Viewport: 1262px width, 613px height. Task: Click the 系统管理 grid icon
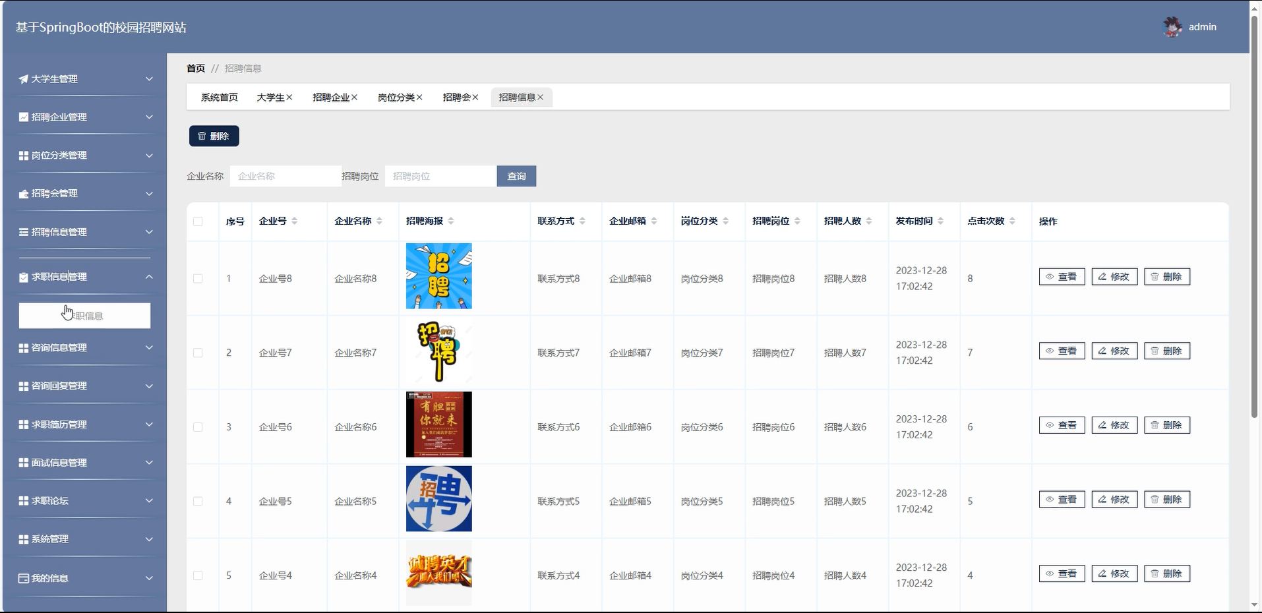[x=24, y=539]
